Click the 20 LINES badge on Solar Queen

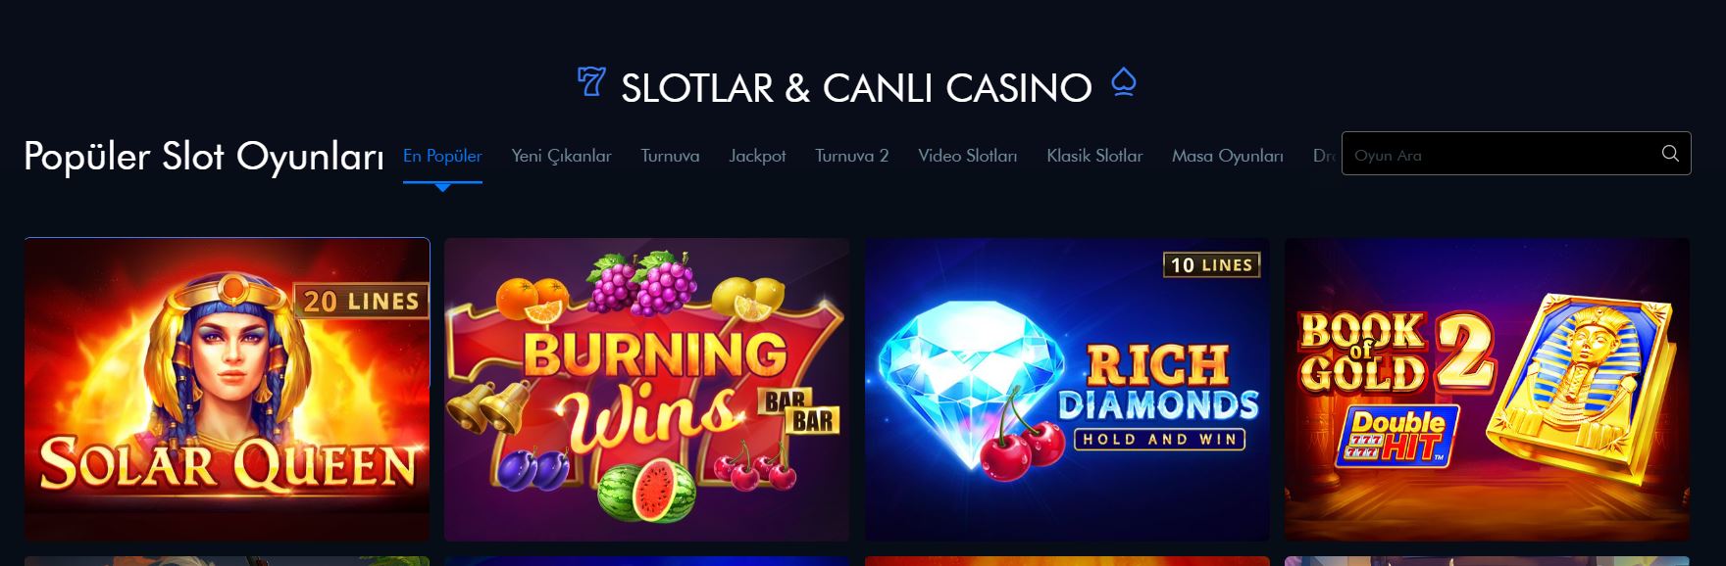[x=361, y=301]
